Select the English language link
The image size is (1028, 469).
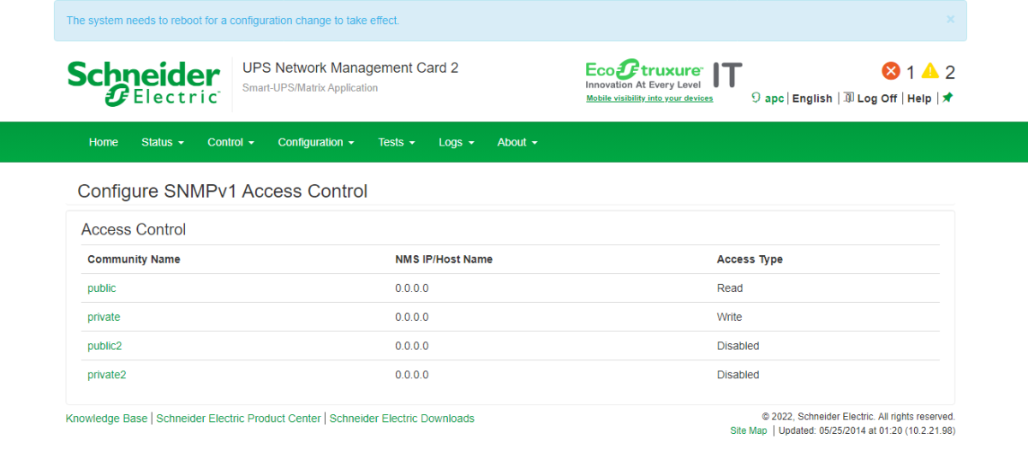point(812,98)
